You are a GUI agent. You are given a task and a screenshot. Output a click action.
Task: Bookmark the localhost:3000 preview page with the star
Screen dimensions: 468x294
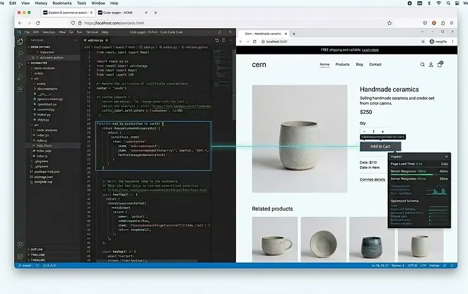[x=423, y=42]
